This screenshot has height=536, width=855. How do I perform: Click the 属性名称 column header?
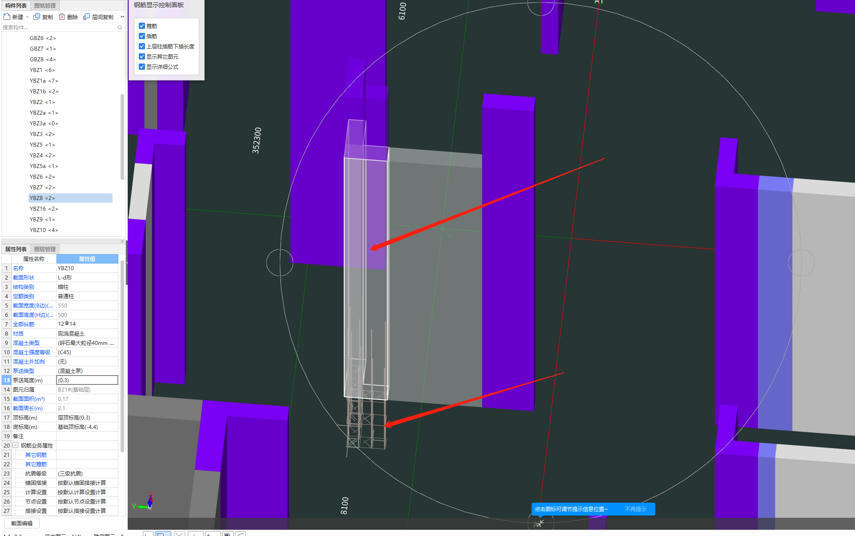click(33, 259)
